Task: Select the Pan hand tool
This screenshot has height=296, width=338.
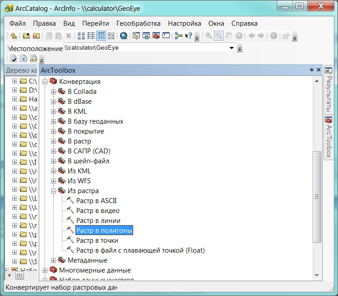Action: [x=228, y=36]
